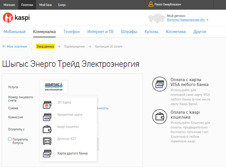Open the Купоны tab

(151, 32)
